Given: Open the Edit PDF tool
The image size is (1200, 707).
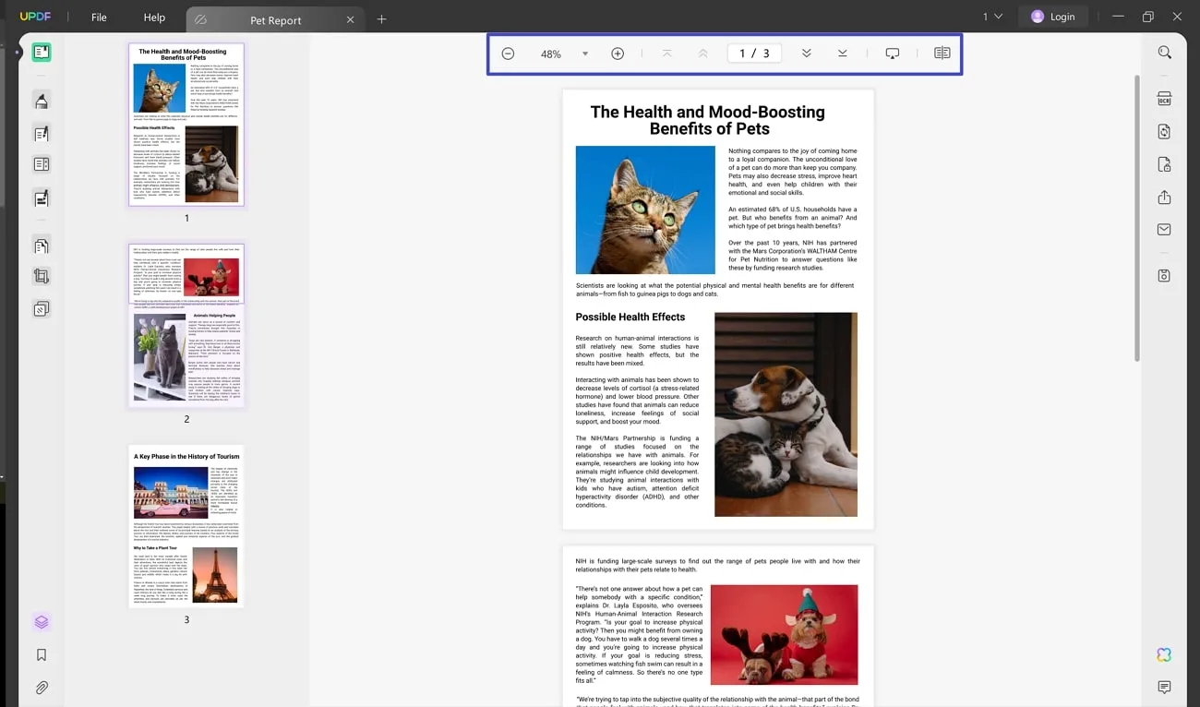Looking at the screenshot, I should [x=42, y=133].
